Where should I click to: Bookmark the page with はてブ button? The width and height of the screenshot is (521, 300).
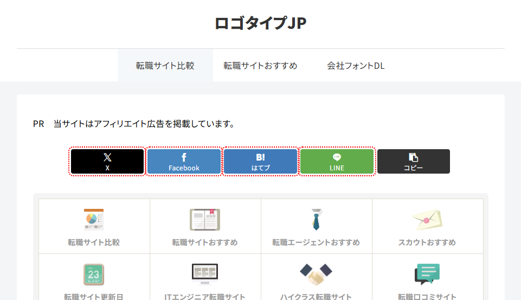[x=260, y=162]
